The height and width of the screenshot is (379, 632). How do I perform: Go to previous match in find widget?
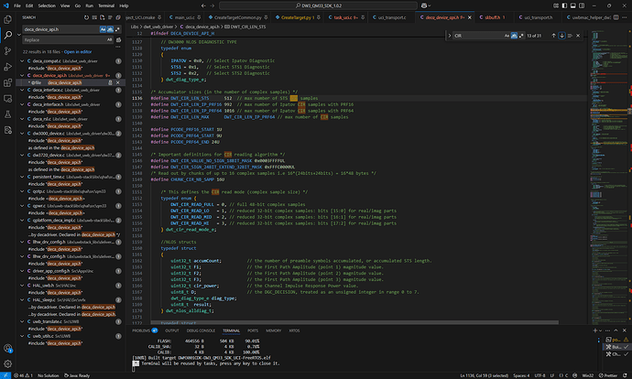tap(553, 36)
